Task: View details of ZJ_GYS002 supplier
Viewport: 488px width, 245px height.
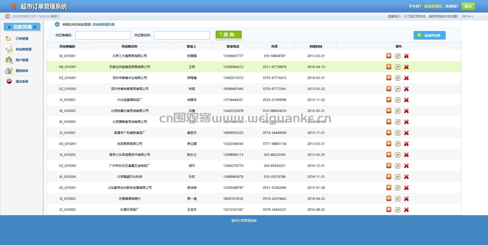Action: pyautogui.click(x=389, y=209)
